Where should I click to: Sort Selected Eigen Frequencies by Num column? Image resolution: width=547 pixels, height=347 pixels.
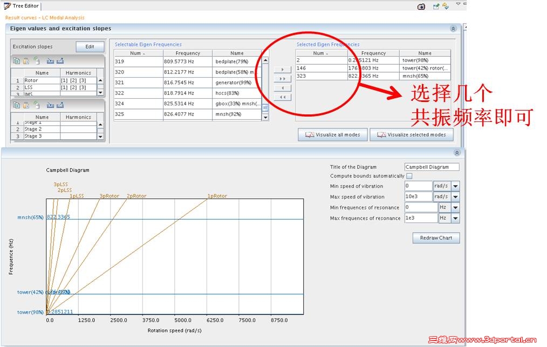[x=322, y=53]
